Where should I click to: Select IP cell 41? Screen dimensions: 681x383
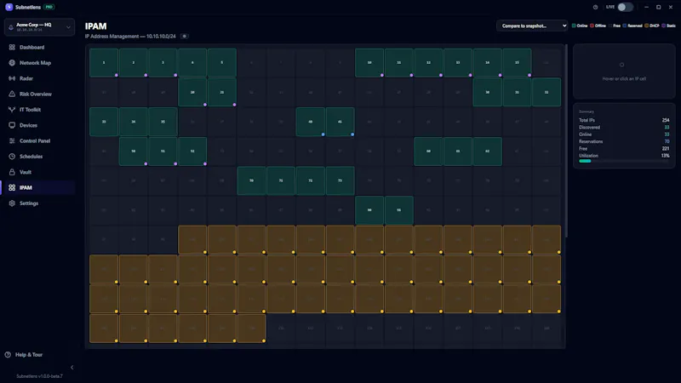[340, 122]
